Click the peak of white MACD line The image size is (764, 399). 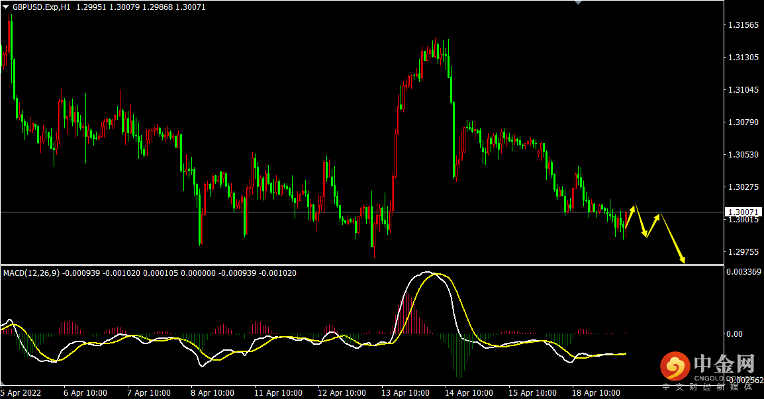tap(428, 272)
